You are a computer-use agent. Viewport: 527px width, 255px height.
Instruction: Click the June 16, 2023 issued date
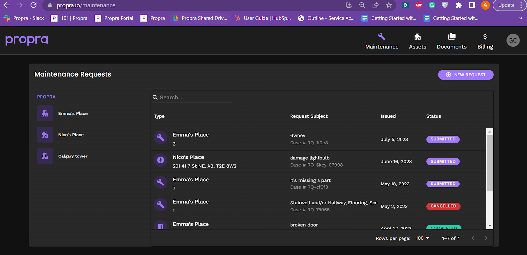tap(396, 161)
